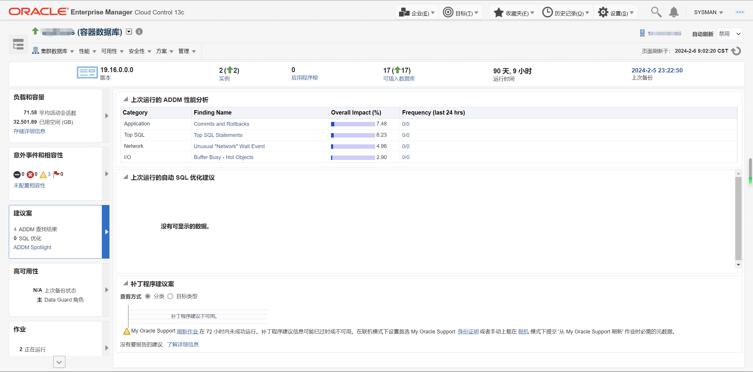This screenshot has width=753, height=372.
Task: Open the 安全性 menu
Action: pos(140,51)
